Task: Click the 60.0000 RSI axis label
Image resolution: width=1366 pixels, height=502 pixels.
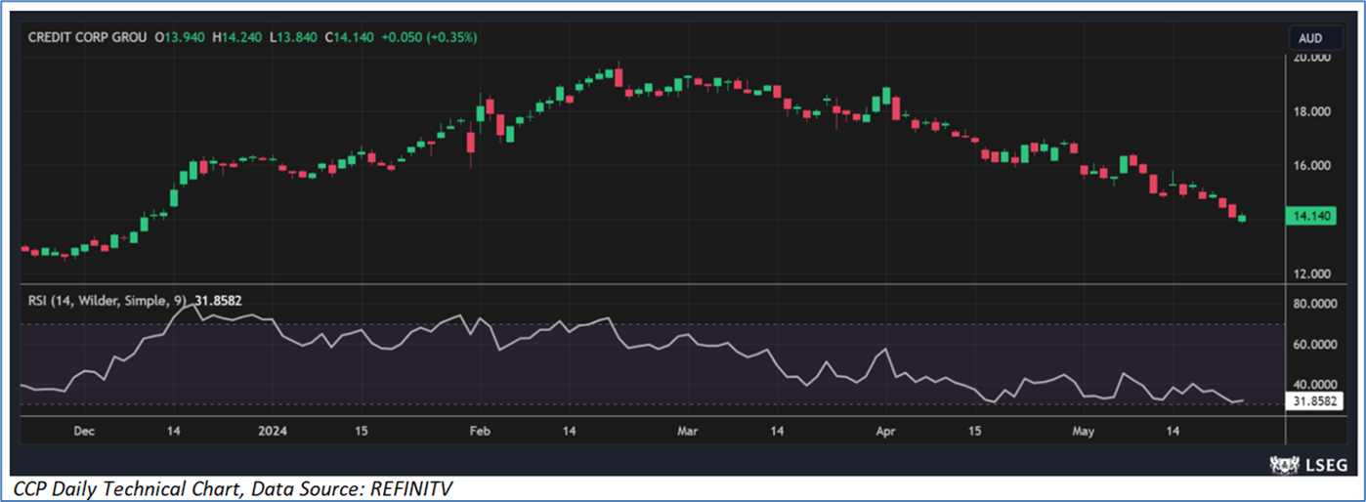Action: [1313, 345]
